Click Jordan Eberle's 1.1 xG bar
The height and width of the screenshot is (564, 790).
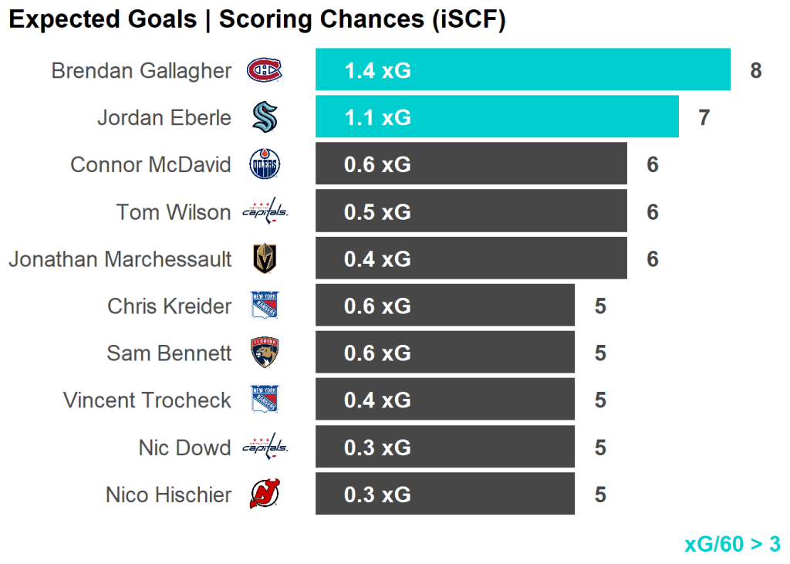(497, 117)
